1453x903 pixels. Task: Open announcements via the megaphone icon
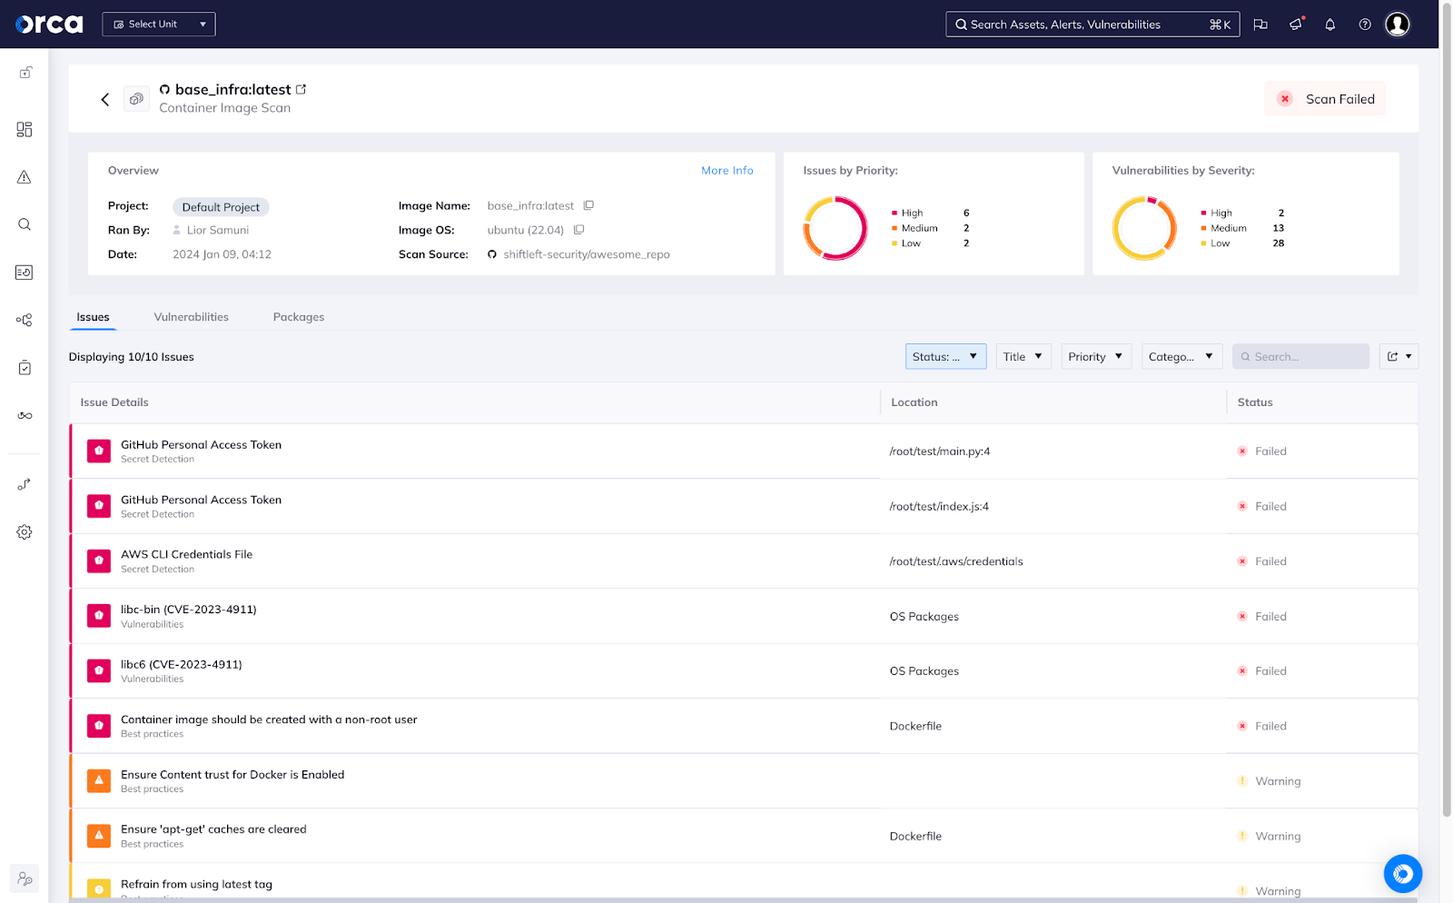(1295, 25)
